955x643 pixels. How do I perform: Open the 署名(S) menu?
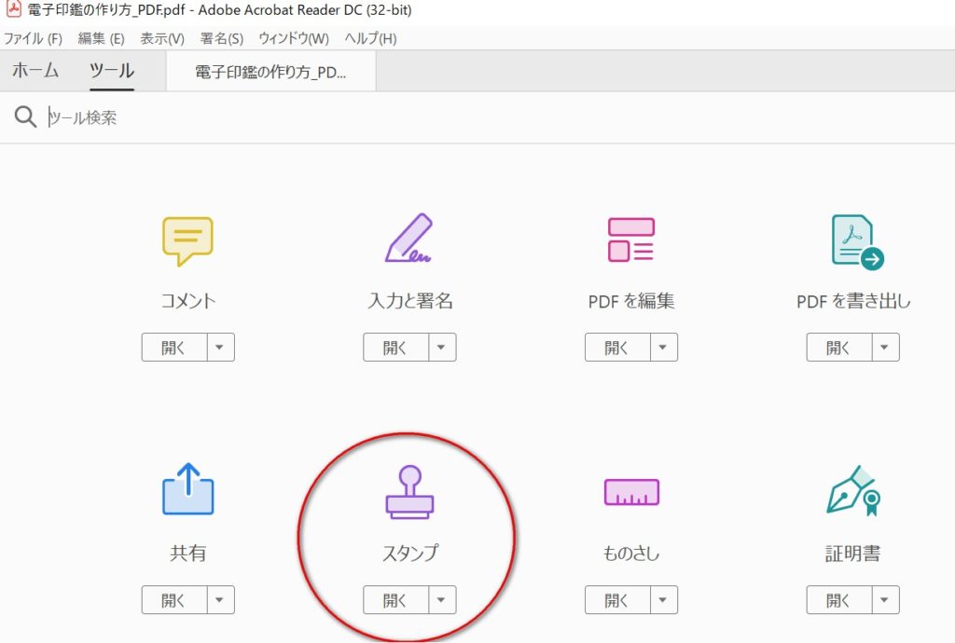222,38
